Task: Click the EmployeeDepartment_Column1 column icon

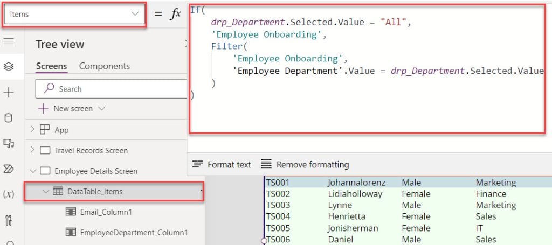Action: [71, 232]
